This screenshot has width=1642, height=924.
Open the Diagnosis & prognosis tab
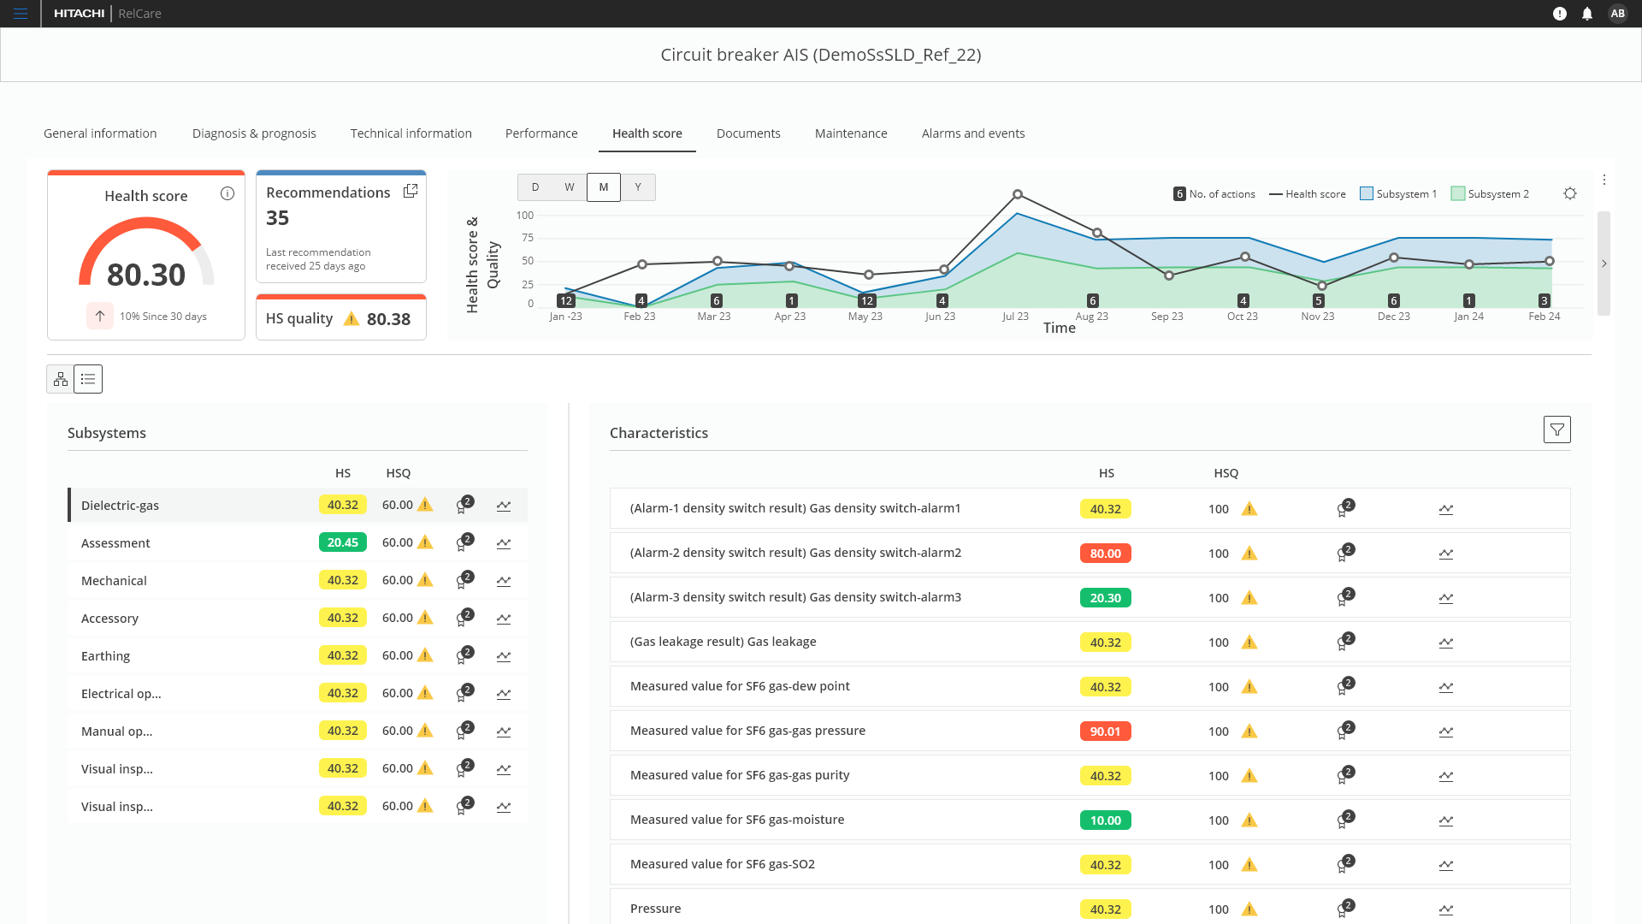[x=253, y=133]
